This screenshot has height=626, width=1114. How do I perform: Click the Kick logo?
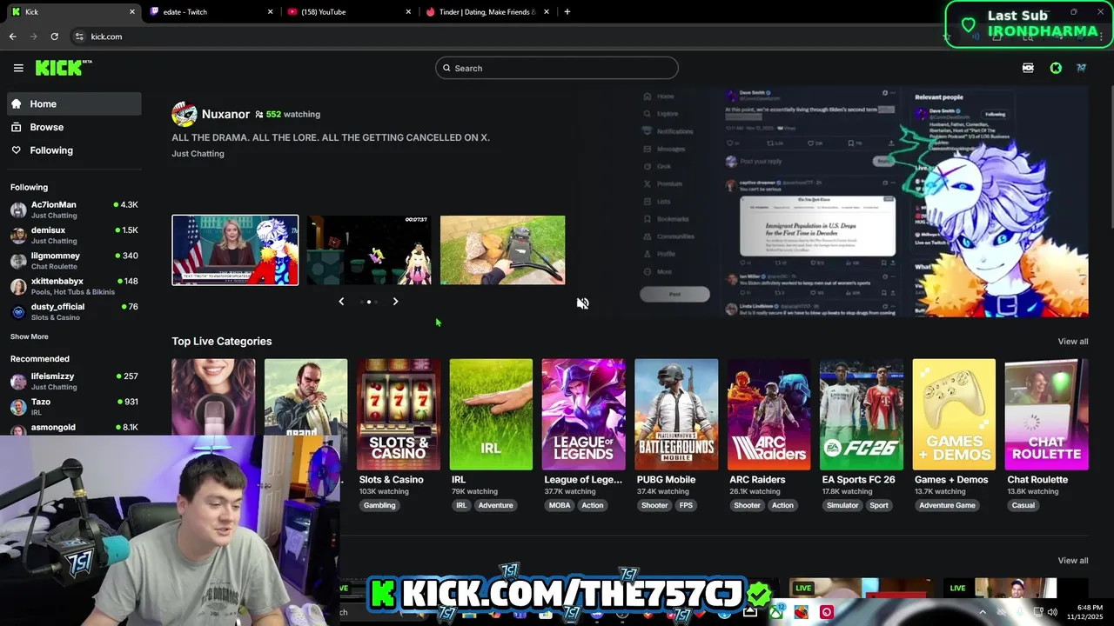point(63,68)
